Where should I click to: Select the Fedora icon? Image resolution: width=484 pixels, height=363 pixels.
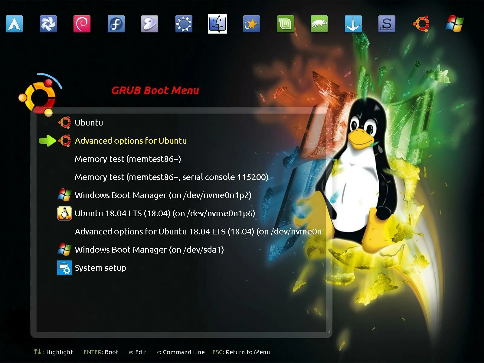[x=116, y=24]
